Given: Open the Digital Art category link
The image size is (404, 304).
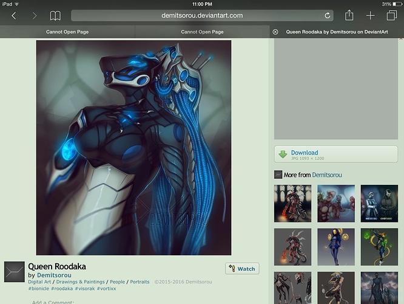Looking at the screenshot, I should (x=39, y=282).
